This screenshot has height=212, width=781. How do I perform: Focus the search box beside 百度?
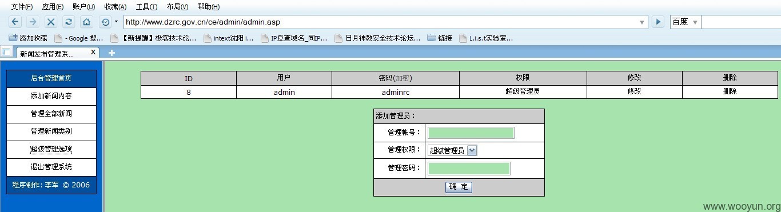[x=741, y=22]
